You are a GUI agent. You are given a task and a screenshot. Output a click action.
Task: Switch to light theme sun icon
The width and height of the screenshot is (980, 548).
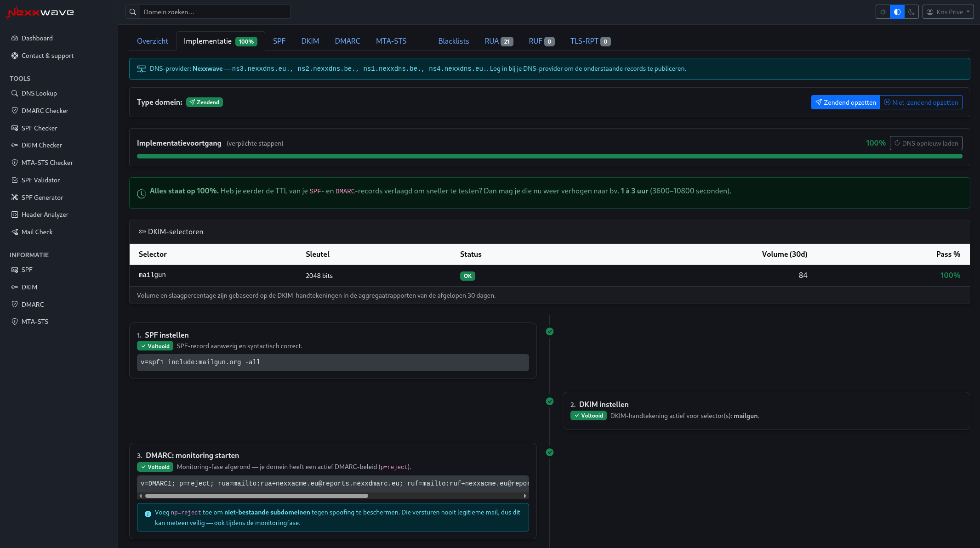point(883,12)
